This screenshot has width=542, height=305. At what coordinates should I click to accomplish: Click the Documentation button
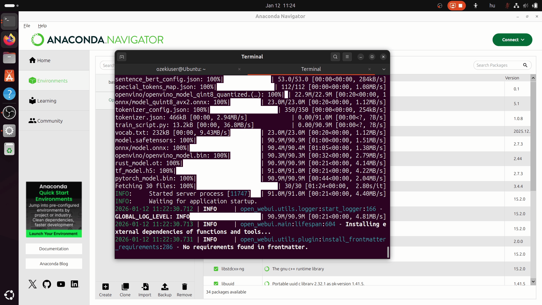pos(54,249)
